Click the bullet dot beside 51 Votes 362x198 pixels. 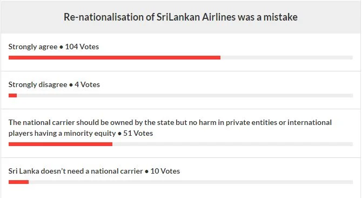(119, 134)
